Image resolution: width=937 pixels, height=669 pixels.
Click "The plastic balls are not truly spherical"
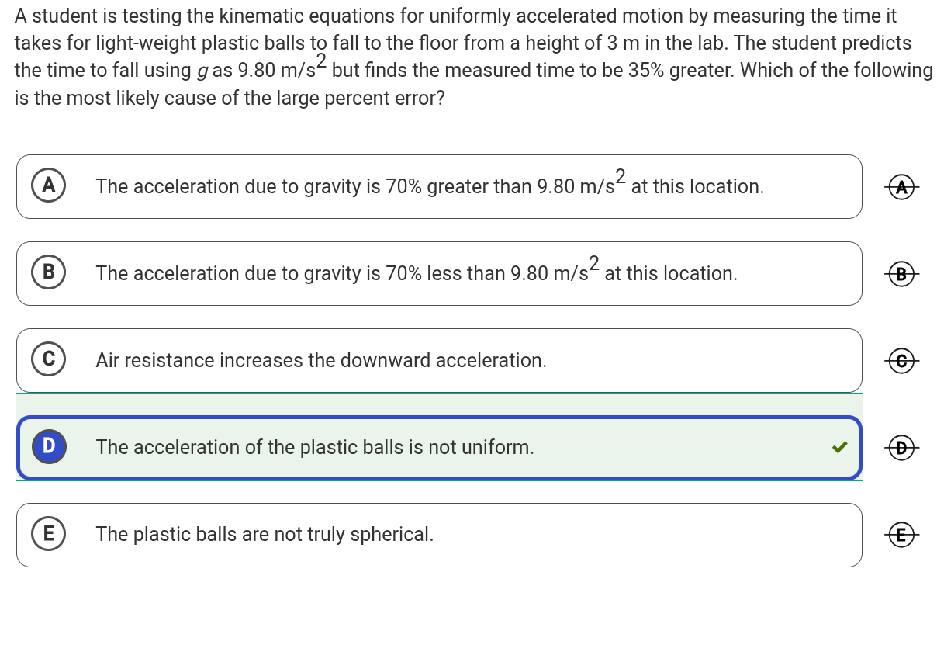coord(265,534)
